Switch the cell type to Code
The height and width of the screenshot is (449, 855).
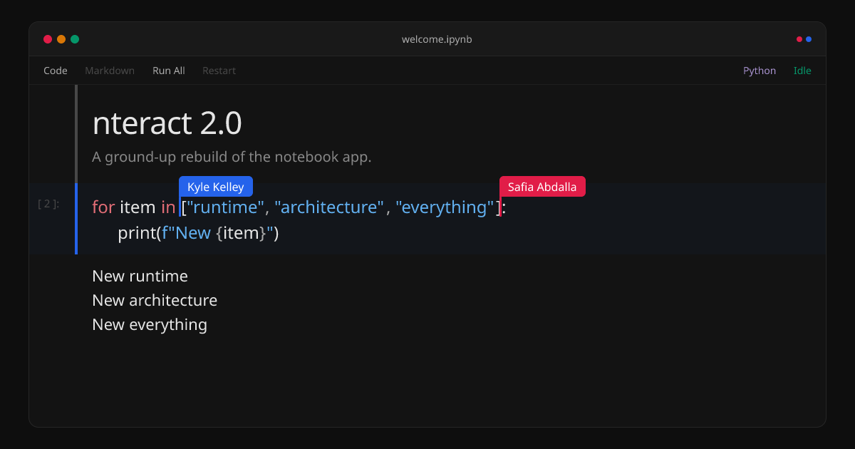tap(55, 71)
